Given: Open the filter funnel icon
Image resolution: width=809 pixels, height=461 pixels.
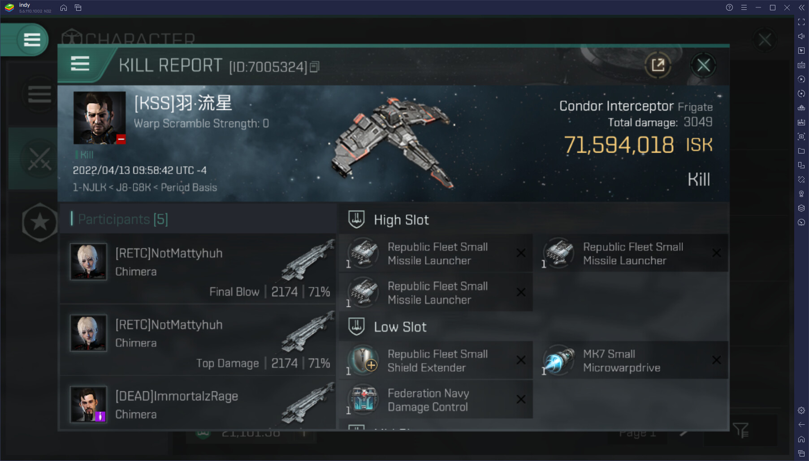Looking at the screenshot, I should (x=740, y=431).
